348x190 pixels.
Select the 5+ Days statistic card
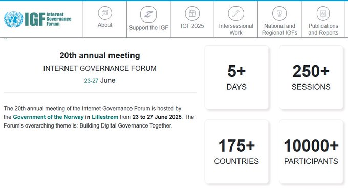236,77
